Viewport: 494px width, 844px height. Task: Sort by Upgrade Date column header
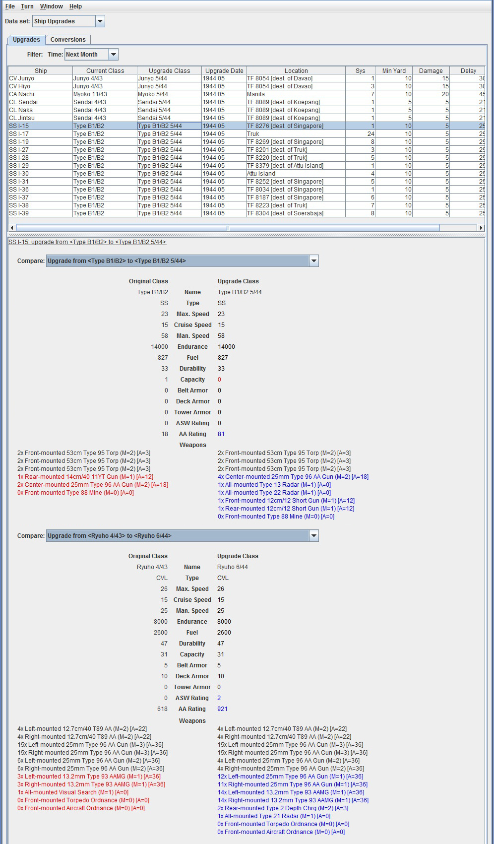(x=224, y=70)
